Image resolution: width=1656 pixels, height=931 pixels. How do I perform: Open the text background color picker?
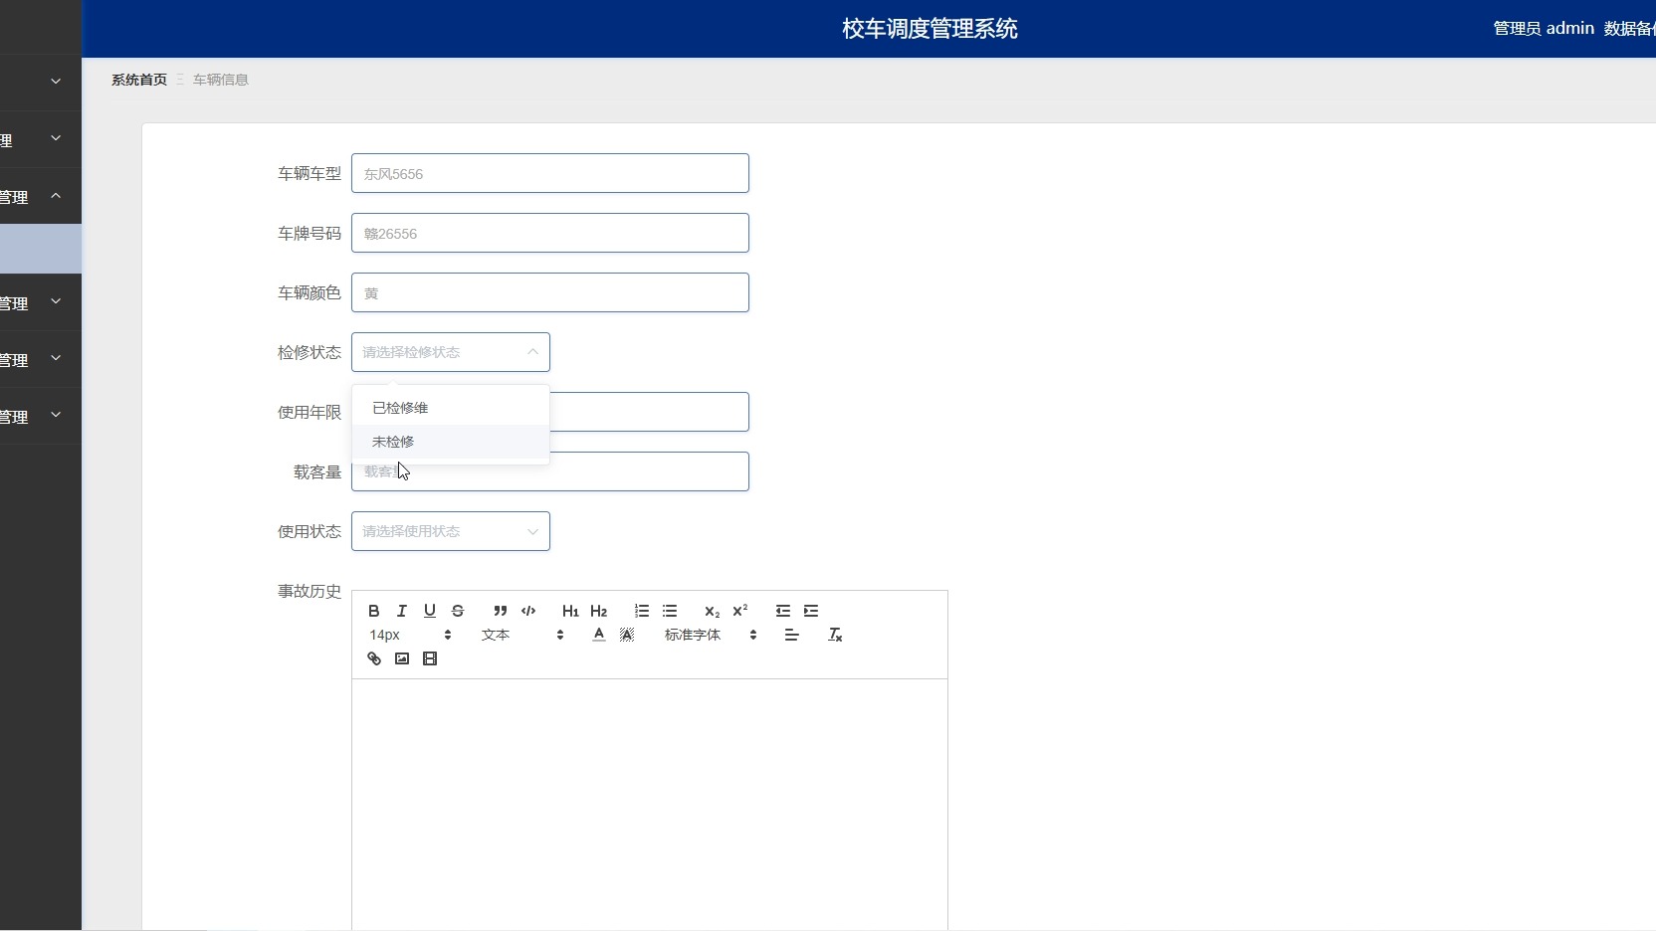[627, 635]
